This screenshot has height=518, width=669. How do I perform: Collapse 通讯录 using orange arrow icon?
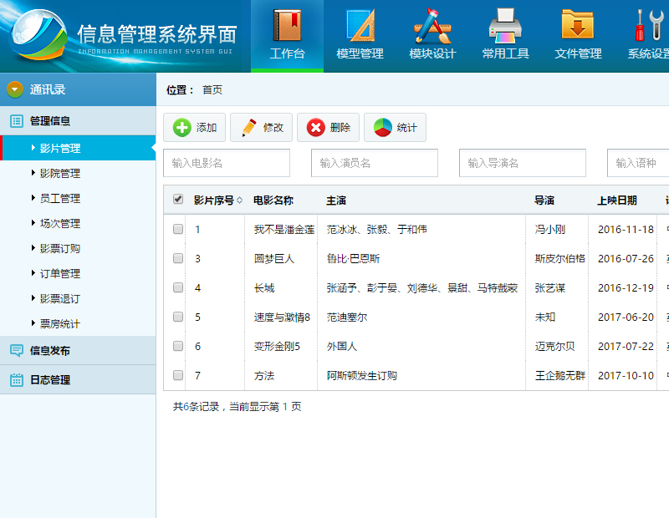pos(15,89)
